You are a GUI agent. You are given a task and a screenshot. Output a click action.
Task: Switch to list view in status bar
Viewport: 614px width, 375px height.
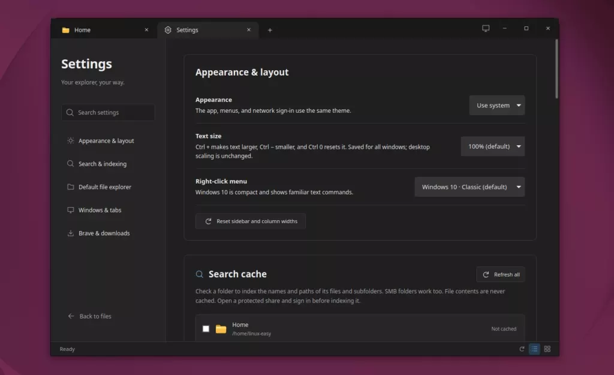tap(534, 349)
